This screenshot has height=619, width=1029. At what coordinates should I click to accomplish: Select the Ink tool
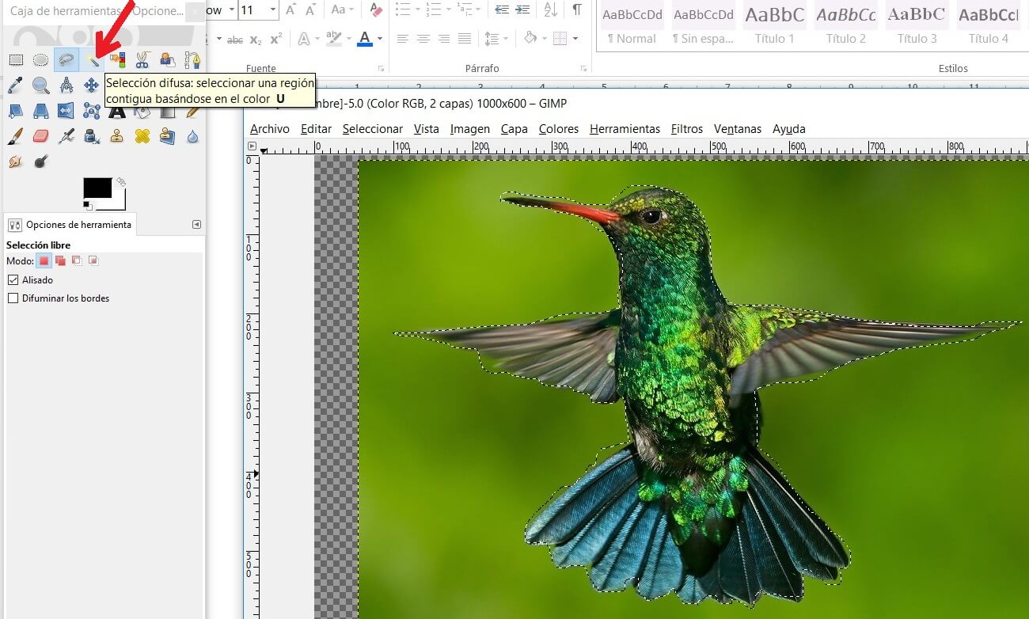pyautogui.click(x=92, y=136)
